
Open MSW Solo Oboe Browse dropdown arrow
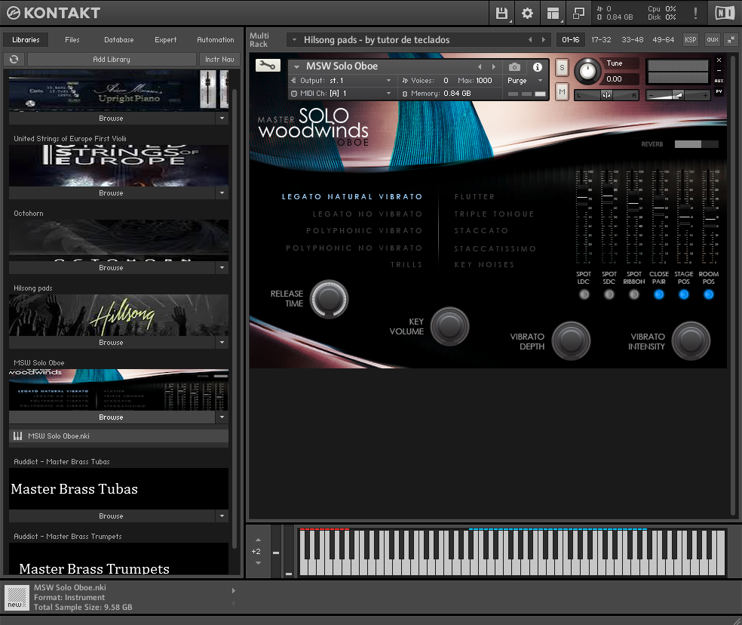click(222, 417)
